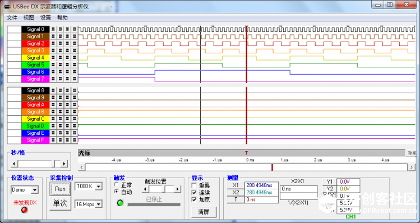Toggle fourth trigger cell in Signal 0 row

[74, 29]
